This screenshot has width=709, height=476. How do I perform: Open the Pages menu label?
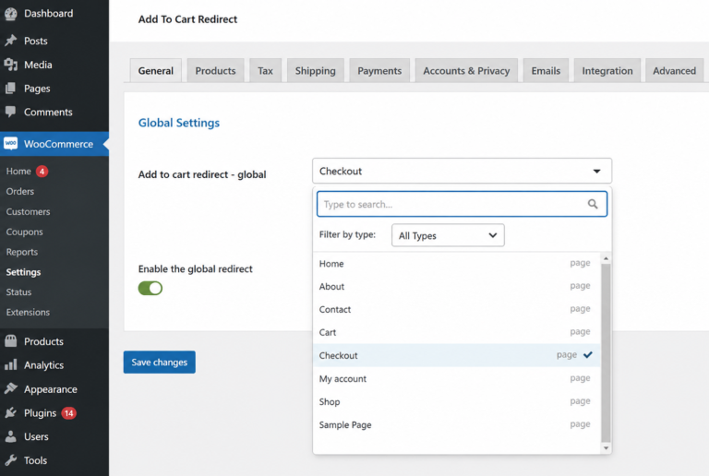pos(37,89)
